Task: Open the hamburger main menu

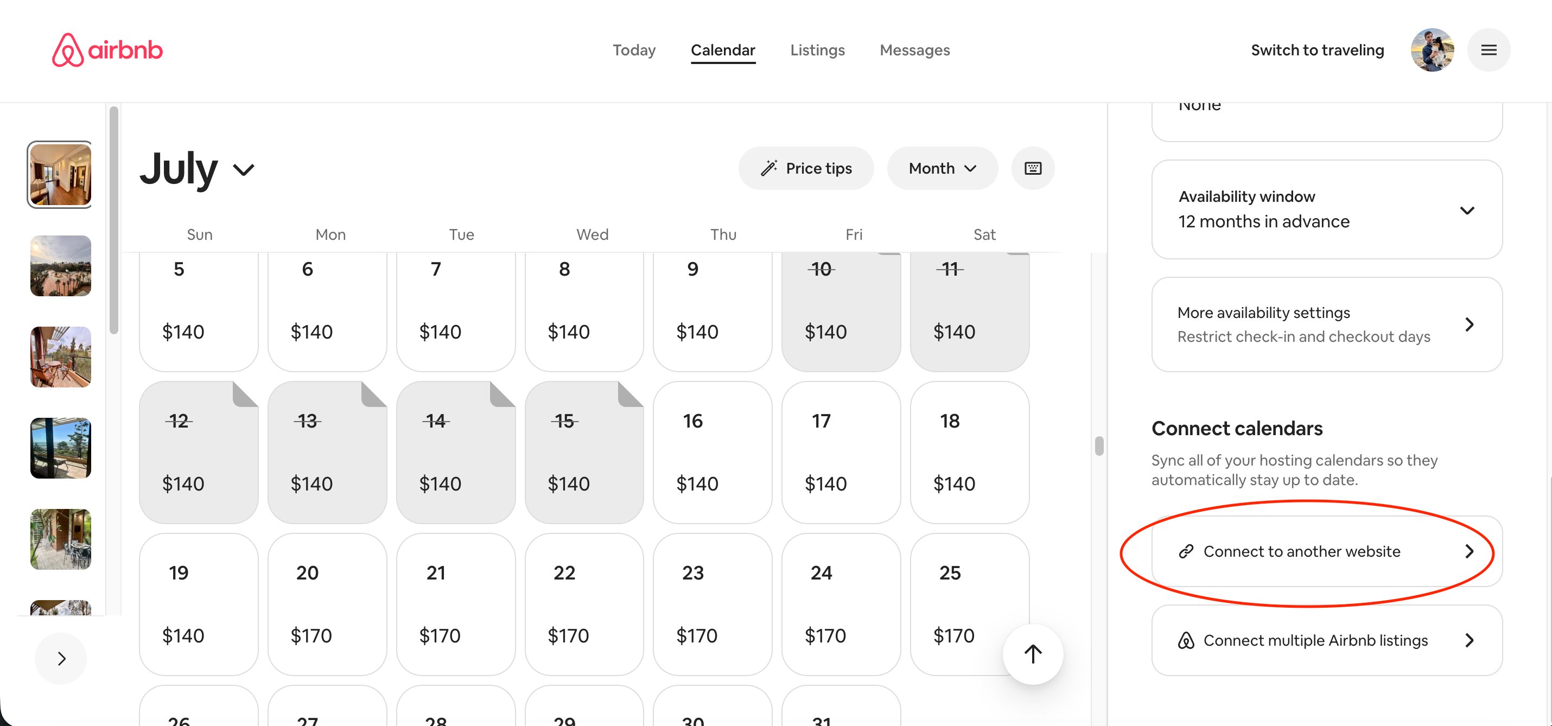Action: tap(1488, 50)
